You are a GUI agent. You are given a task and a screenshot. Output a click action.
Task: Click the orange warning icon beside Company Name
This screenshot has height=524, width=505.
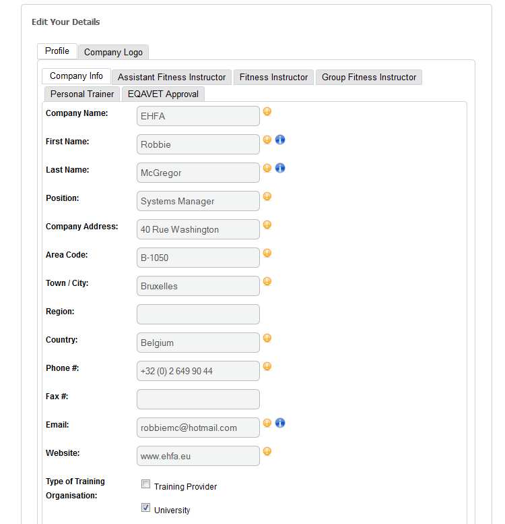(267, 111)
